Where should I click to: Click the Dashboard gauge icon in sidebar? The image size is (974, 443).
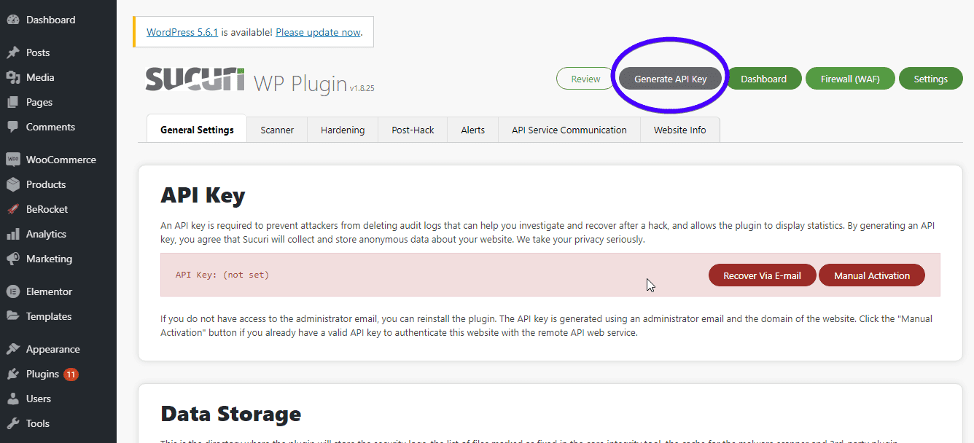[12, 20]
